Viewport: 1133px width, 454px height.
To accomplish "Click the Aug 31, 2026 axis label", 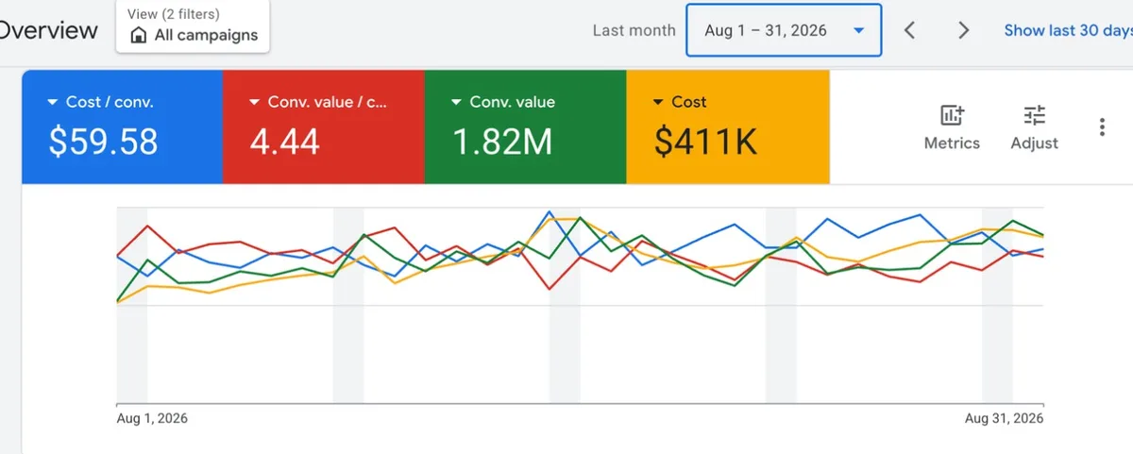I will coord(1005,418).
